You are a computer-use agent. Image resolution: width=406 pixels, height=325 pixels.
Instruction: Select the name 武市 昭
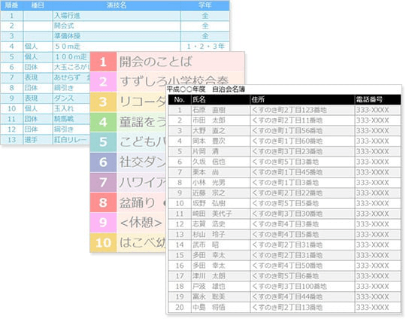click(205, 245)
